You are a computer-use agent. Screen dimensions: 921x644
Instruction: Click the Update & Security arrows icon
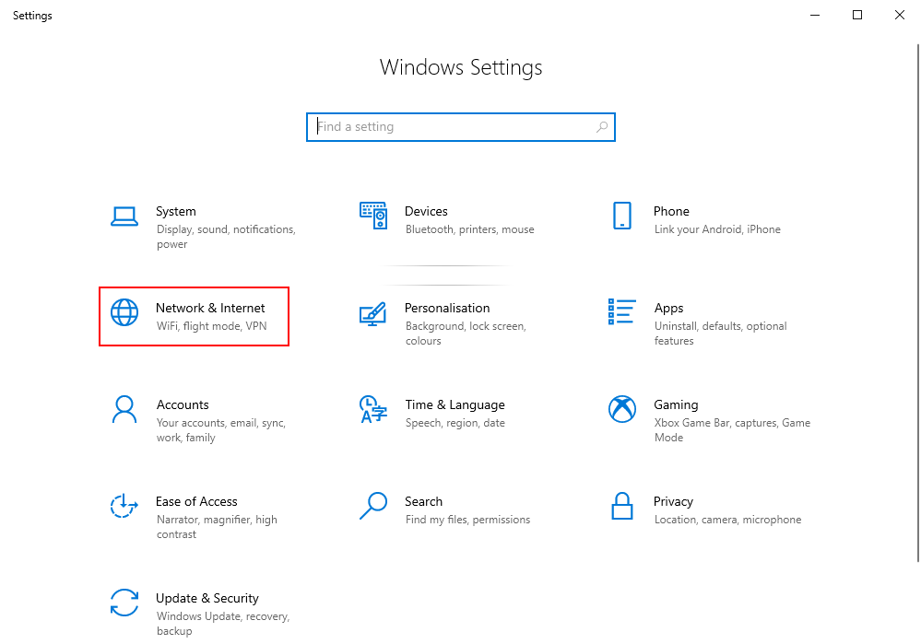click(124, 603)
